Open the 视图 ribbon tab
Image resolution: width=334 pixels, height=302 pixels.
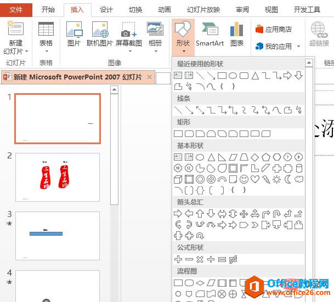[x=271, y=9]
